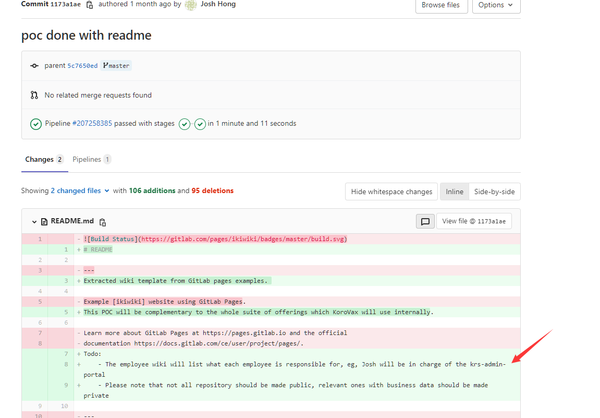Copy README.md file path icon
The image size is (600, 418).
tap(103, 222)
